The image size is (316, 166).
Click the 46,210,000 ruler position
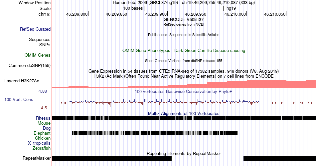236,14
